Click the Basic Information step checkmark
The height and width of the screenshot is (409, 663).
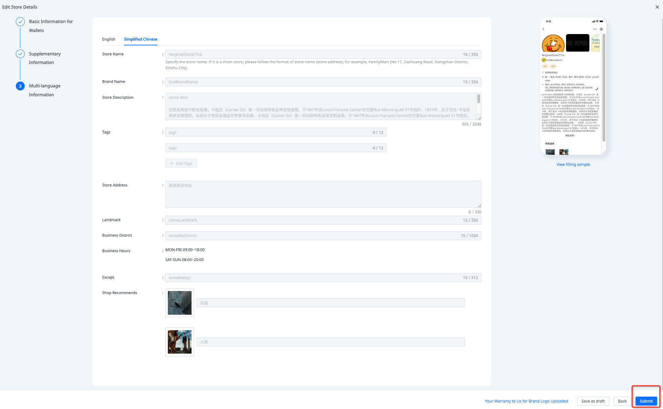pyautogui.click(x=20, y=22)
